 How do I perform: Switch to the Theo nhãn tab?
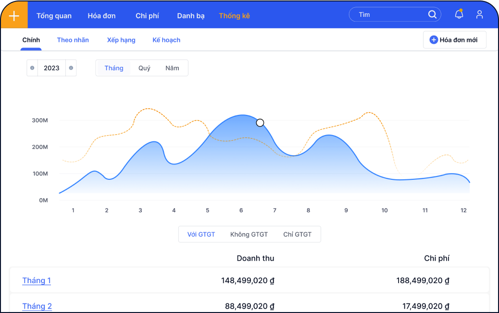point(73,40)
